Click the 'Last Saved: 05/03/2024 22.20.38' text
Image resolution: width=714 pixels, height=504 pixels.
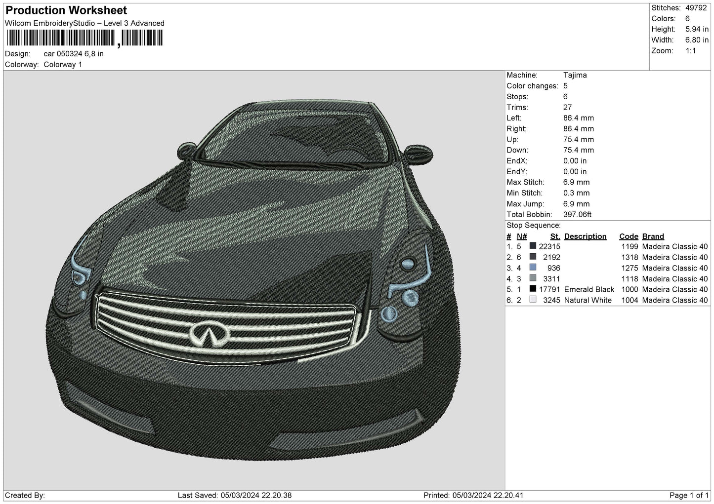[x=235, y=495]
